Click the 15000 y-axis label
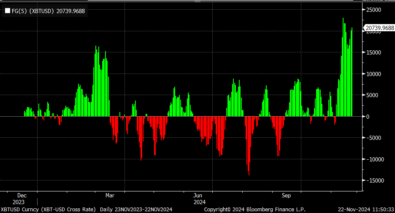 373,52
